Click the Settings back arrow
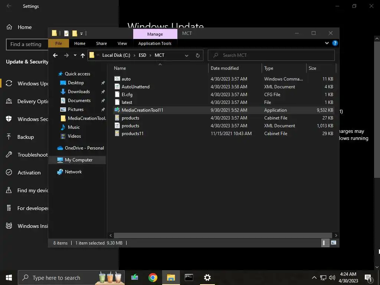The height and width of the screenshot is (285, 380). [x=9, y=6]
